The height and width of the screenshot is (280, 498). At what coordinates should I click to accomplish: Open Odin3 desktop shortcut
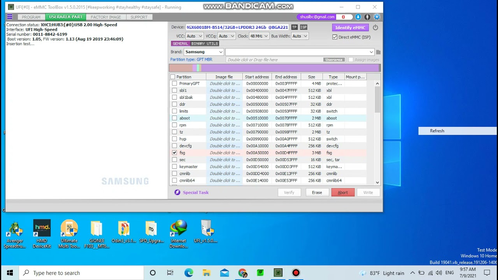pos(124,232)
